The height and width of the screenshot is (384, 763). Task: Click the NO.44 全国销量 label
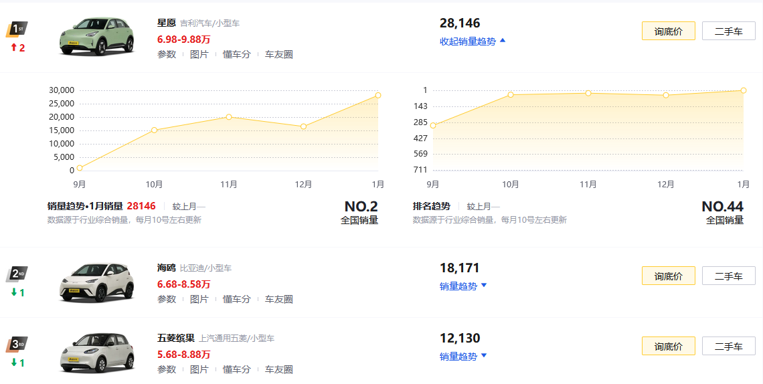(x=723, y=213)
